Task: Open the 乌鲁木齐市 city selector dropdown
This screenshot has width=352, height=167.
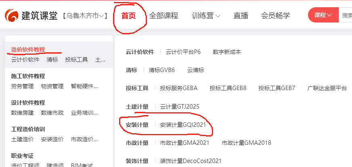Action: pyautogui.click(x=85, y=16)
